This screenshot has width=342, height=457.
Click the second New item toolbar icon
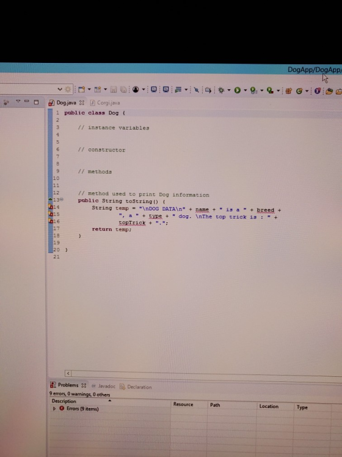coord(98,89)
